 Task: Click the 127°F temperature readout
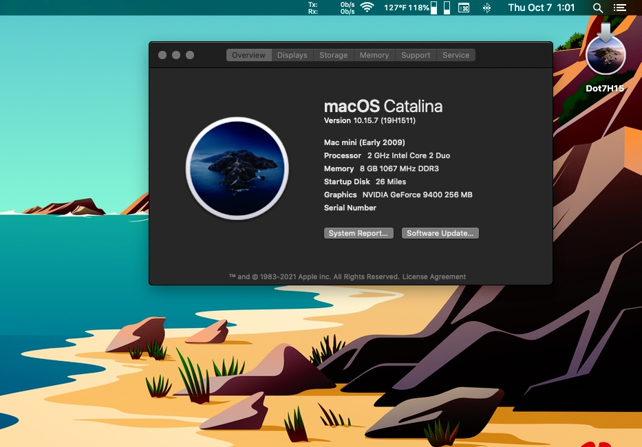[395, 8]
